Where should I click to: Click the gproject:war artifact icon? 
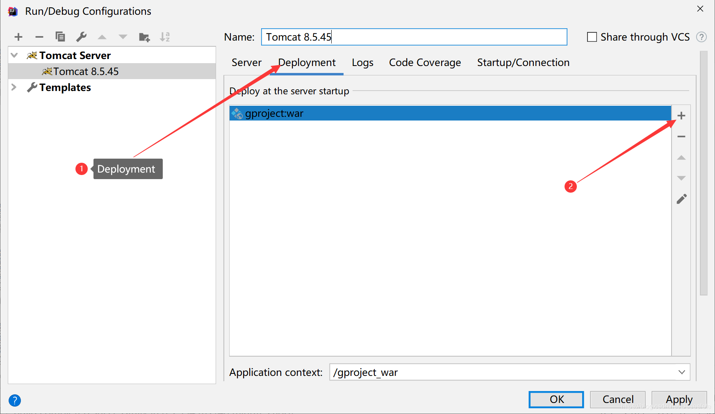(237, 114)
